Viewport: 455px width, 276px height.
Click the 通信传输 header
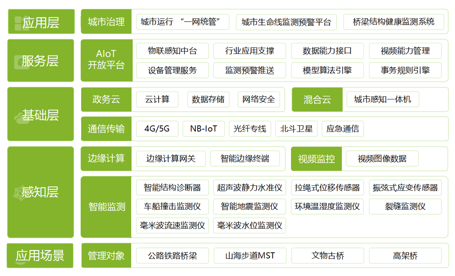[x=106, y=129]
